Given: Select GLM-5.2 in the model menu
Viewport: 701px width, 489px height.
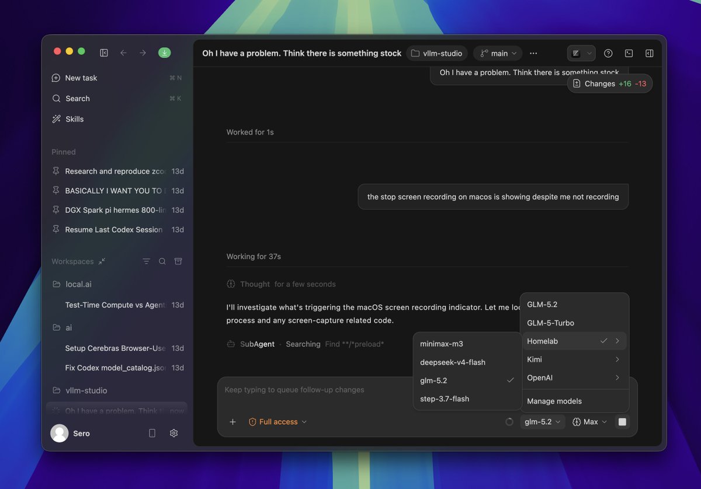Looking at the screenshot, I should (575, 305).
